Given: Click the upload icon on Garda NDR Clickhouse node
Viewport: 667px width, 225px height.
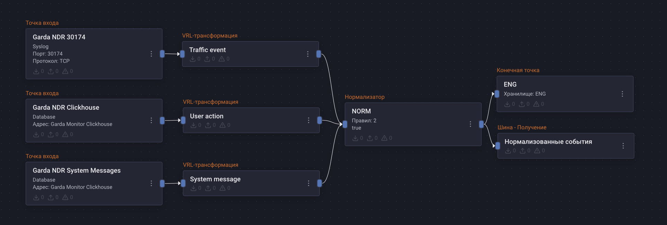Looking at the screenshot, I should pyautogui.click(x=51, y=134).
